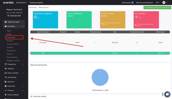Click the Exposants grid icon
This screenshot has width=172, height=99.
tap(5, 86)
